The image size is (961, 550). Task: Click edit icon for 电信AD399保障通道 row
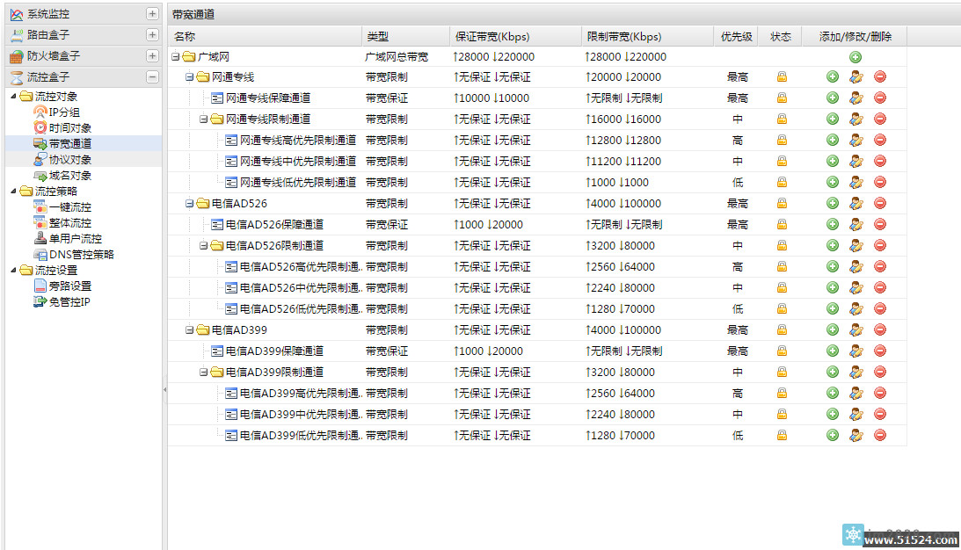855,351
